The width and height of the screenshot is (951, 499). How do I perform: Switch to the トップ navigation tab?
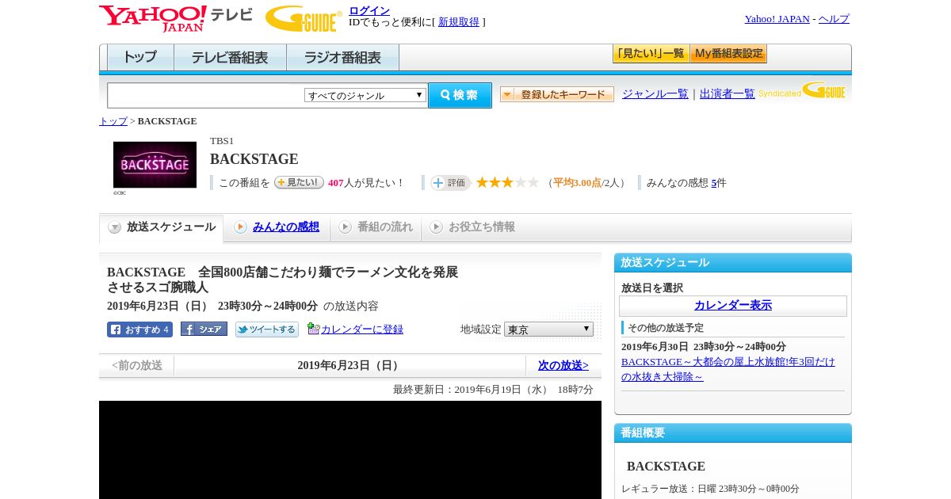140,58
